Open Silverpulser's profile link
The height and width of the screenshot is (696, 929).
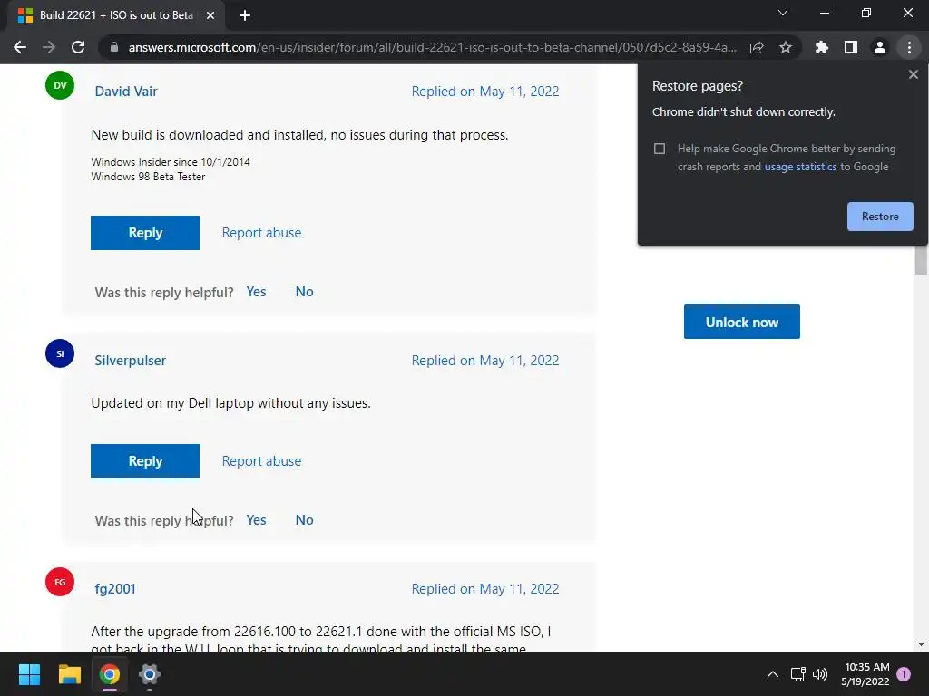pyautogui.click(x=131, y=361)
